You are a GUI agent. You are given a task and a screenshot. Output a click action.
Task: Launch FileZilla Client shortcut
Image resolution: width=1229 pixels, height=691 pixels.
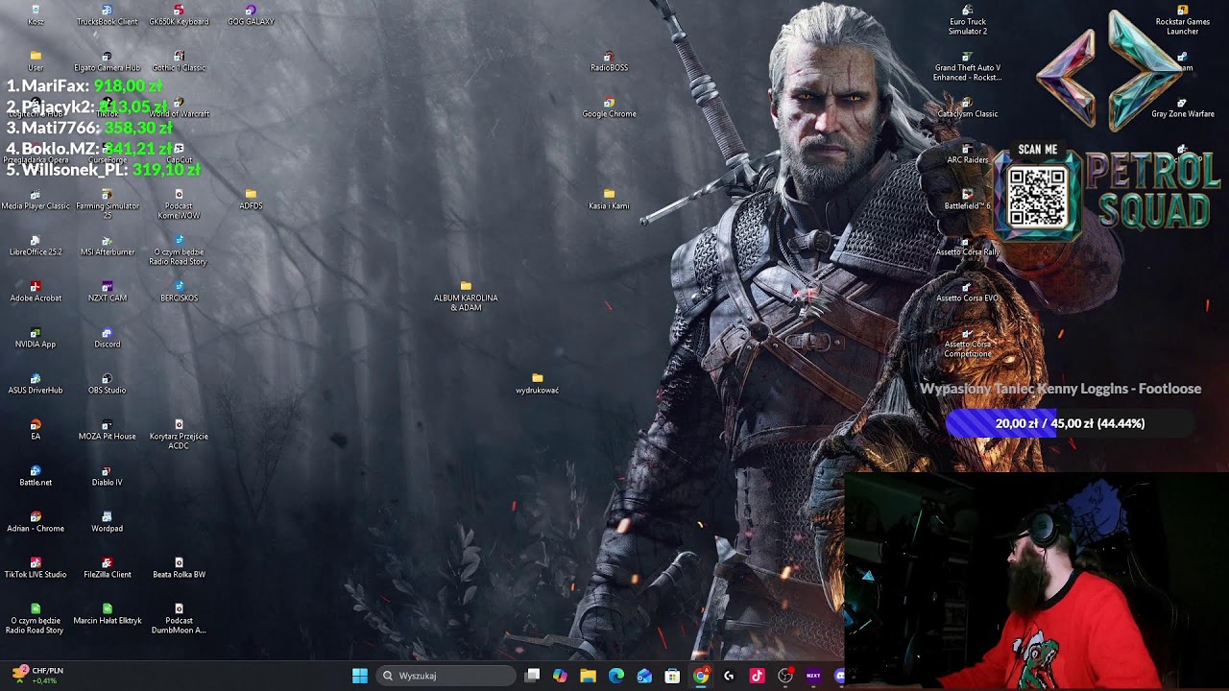[107, 568]
